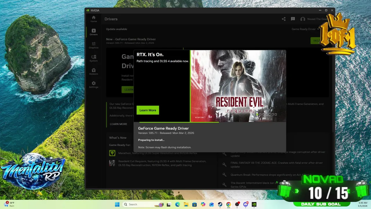The image size is (371, 209).
Task: Close the NVIDIA app window
Action: coord(332,10)
